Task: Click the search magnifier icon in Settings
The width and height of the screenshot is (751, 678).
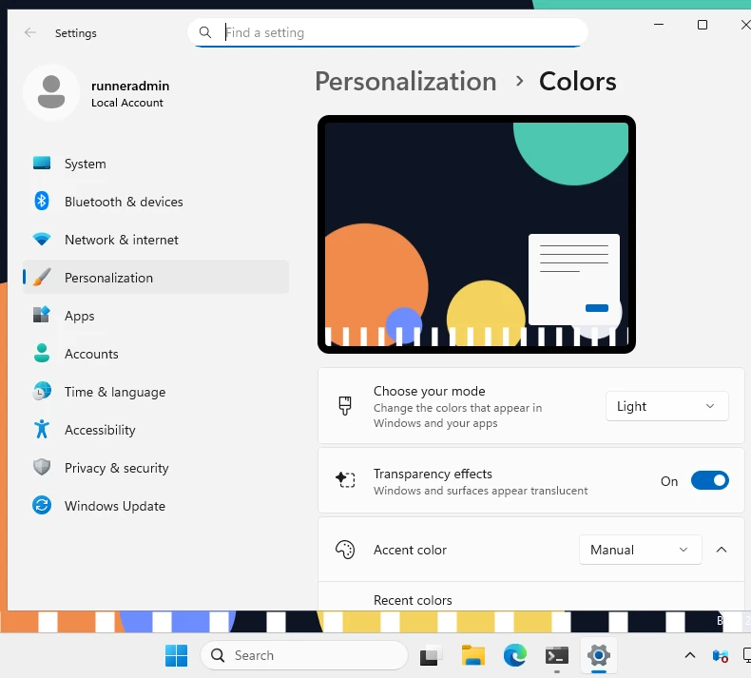Action: pyautogui.click(x=205, y=32)
